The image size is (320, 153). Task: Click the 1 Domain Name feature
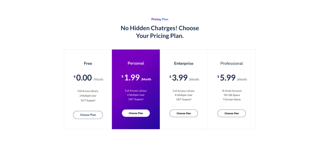(231, 99)
